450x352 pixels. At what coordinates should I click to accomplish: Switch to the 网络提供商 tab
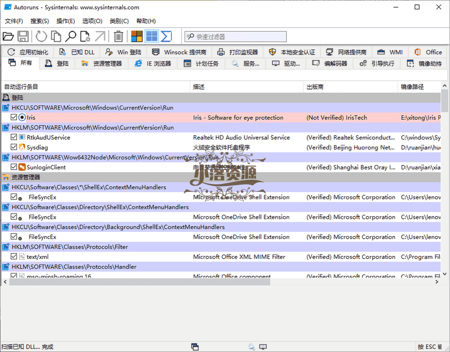click(346, 52)
